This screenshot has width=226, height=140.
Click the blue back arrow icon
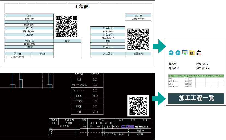click(x=178, y=53)
